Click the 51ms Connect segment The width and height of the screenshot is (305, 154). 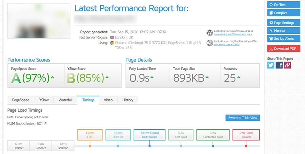(40, 146)
